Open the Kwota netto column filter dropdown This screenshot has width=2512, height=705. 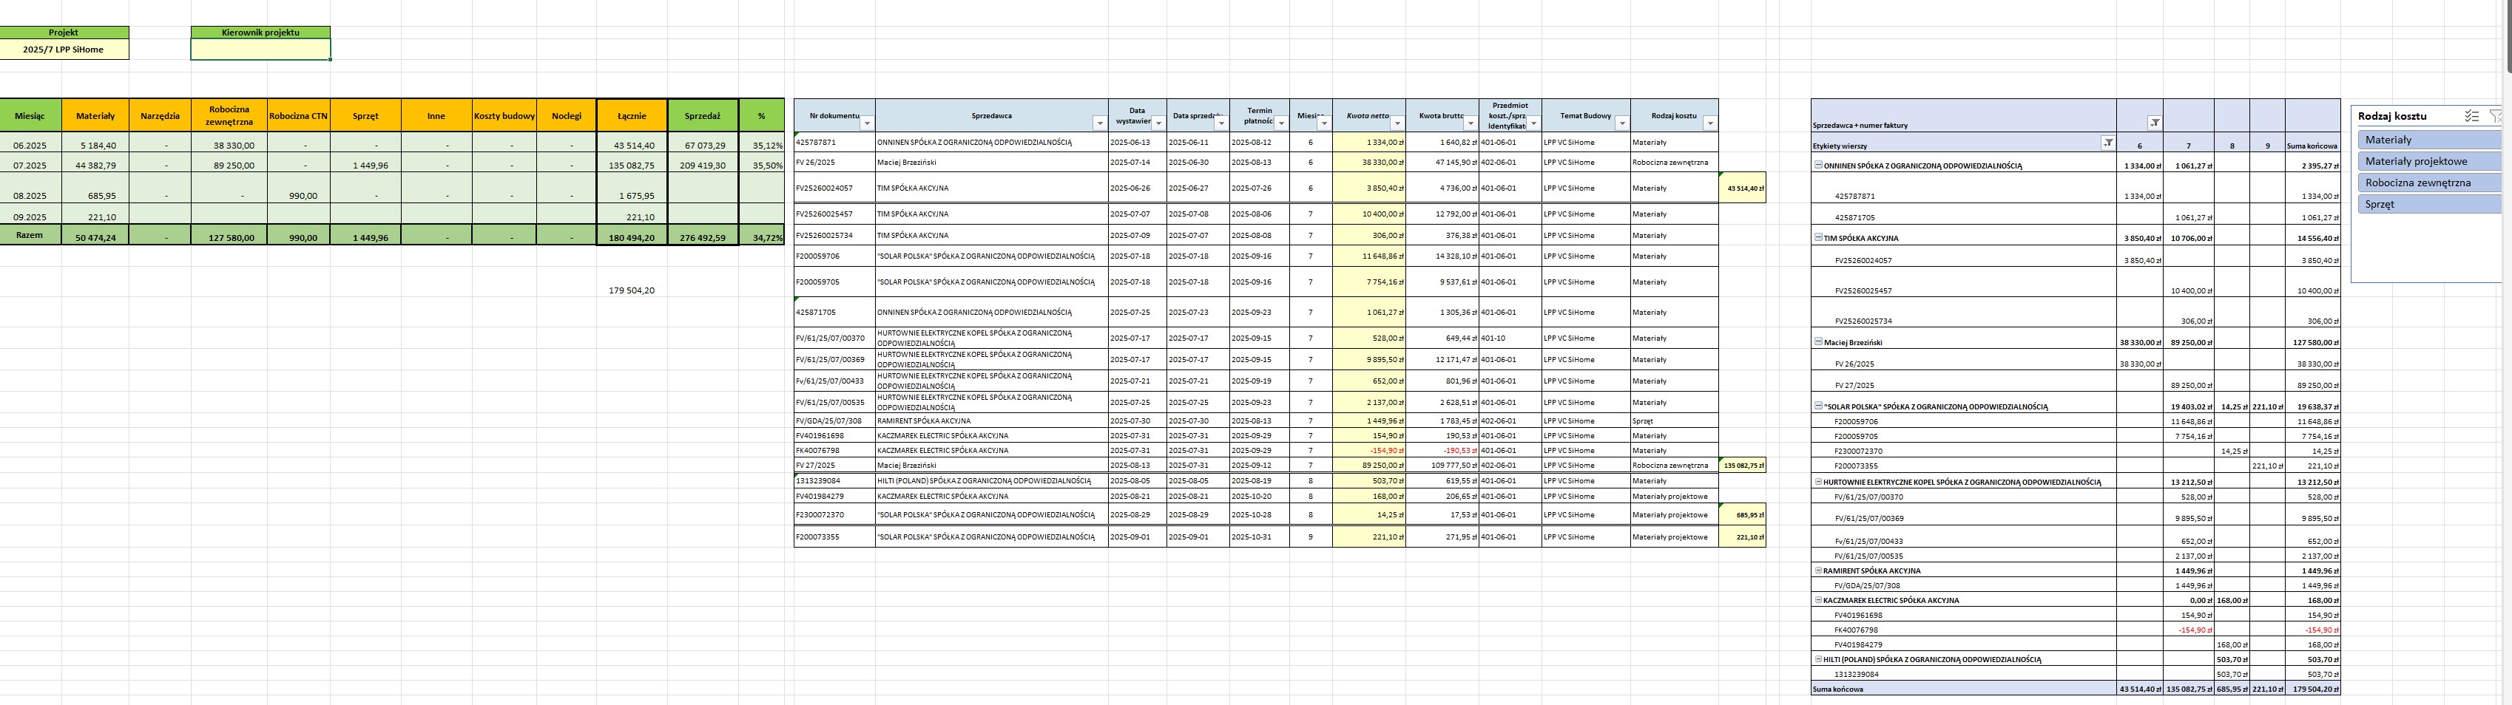pyautogui.click(x=1397, y=123)
